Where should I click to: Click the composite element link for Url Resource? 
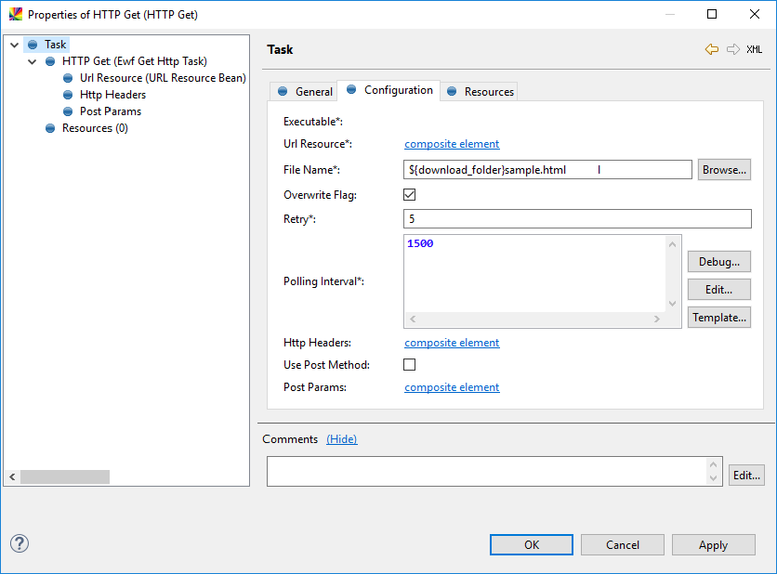click(x=452, y=144)
